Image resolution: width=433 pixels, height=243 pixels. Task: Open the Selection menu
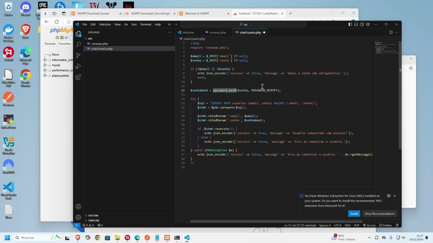[105, 24]
